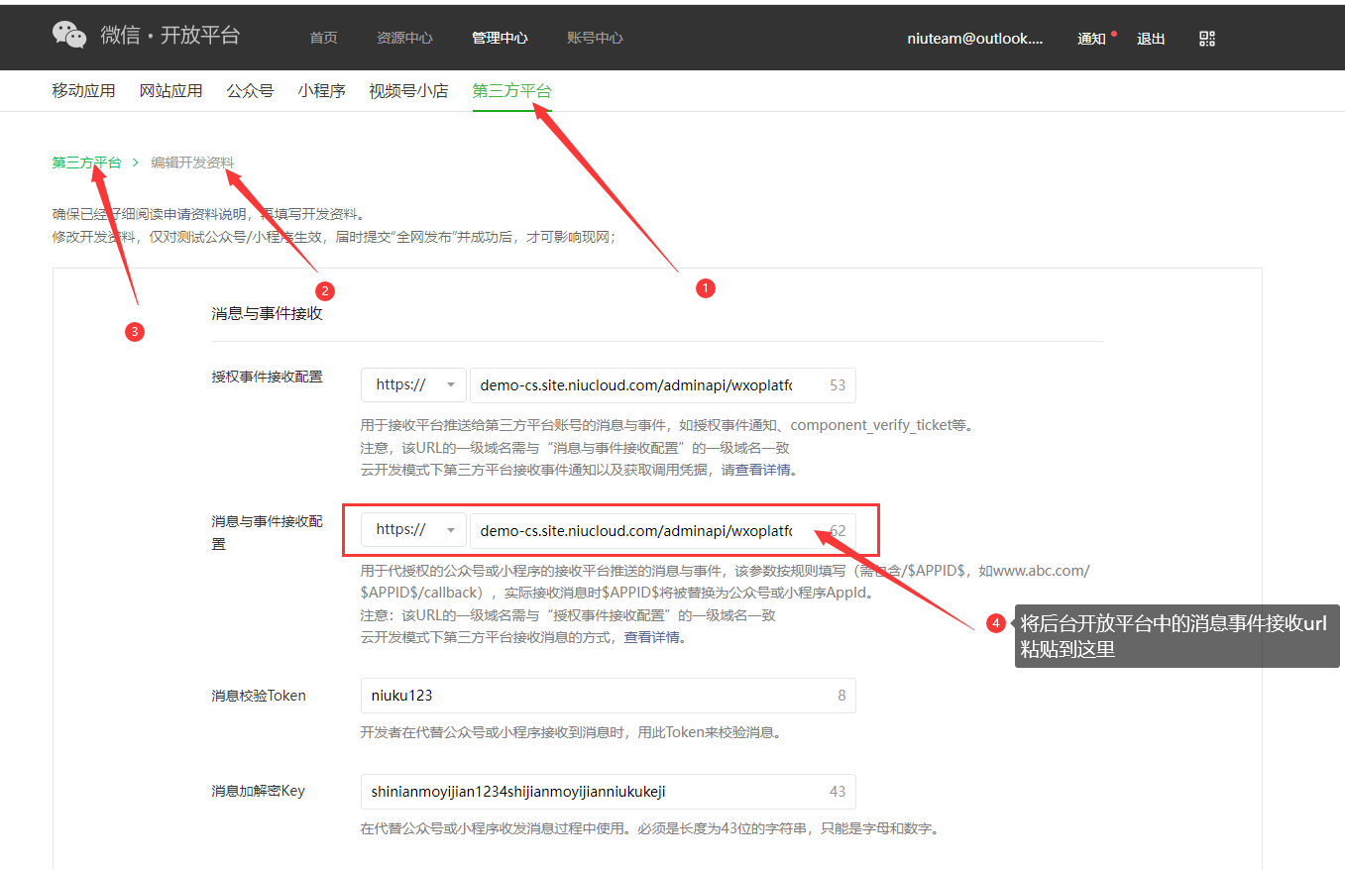Image resolution: width=1345 pixels, height=870 pixels.
Task: Switch to the 公众号 tab
Action: click(x=250, y=91)
